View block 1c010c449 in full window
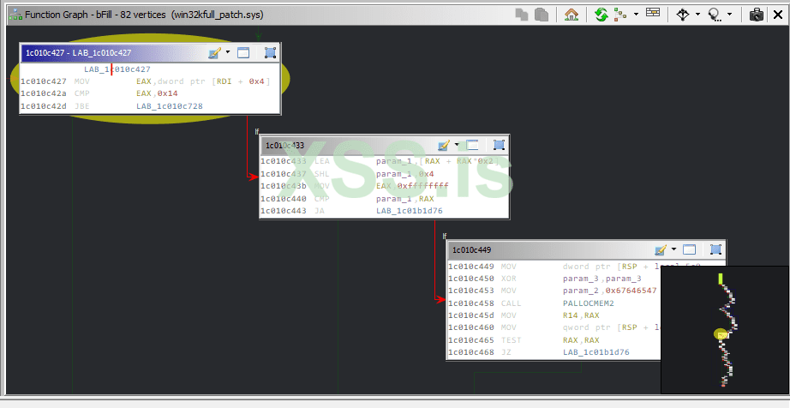 689,249
